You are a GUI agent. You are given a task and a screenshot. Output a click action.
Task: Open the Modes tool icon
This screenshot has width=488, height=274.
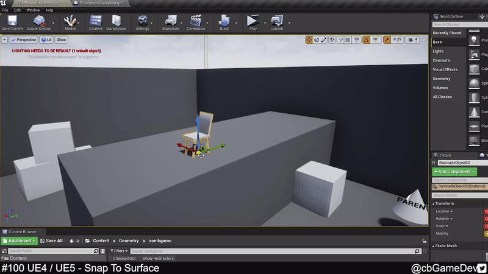point(70,23)
